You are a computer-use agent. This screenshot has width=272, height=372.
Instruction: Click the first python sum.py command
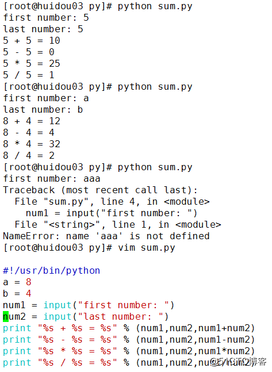155,6
